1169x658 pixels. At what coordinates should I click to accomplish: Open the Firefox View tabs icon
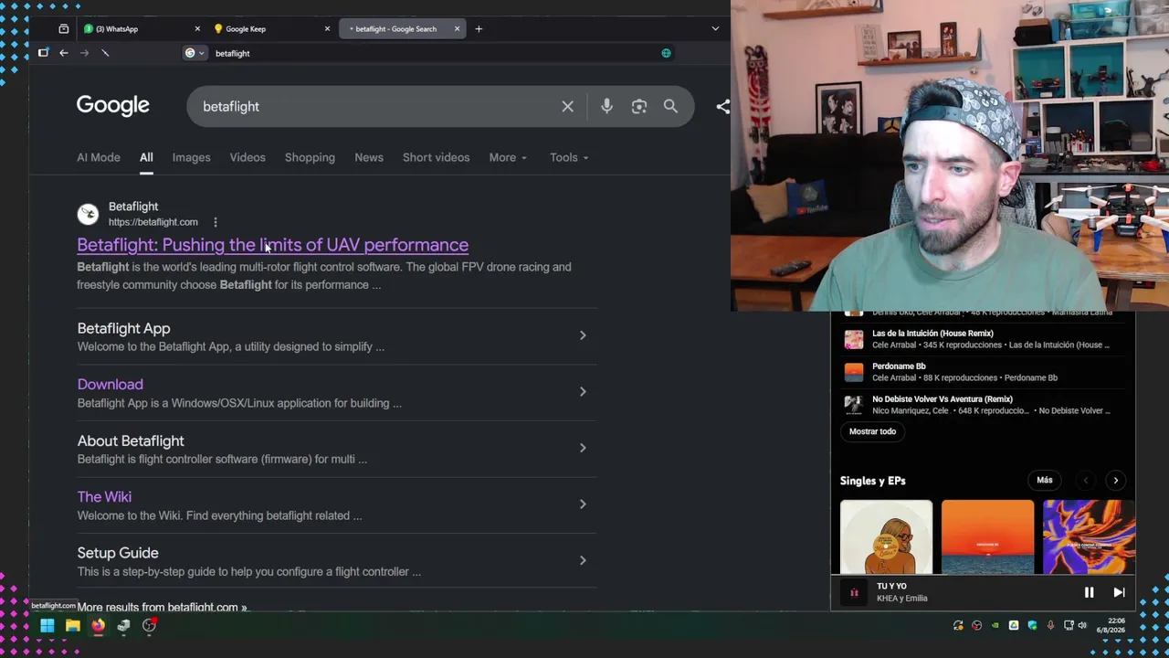(x=63, y=29)
